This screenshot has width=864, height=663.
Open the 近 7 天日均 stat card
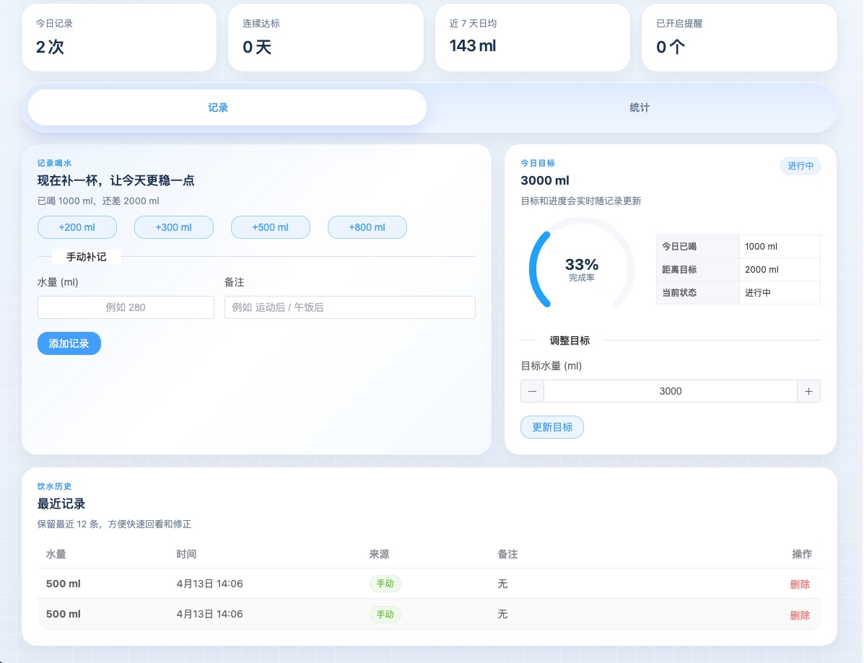(532, 38)
